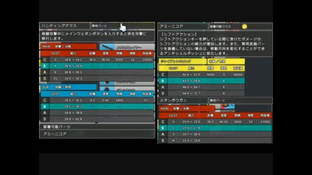The width and height of the screenshot is (312, 175).
Task: Click the 12000 reload value in Stun Bowgun table
Action: [265, 122]
